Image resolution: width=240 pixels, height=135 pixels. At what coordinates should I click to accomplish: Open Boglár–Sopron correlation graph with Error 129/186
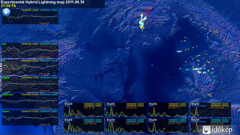click(126, 125)
